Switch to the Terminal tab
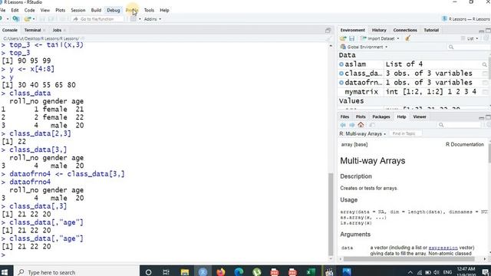 click(x=32, y=31)
